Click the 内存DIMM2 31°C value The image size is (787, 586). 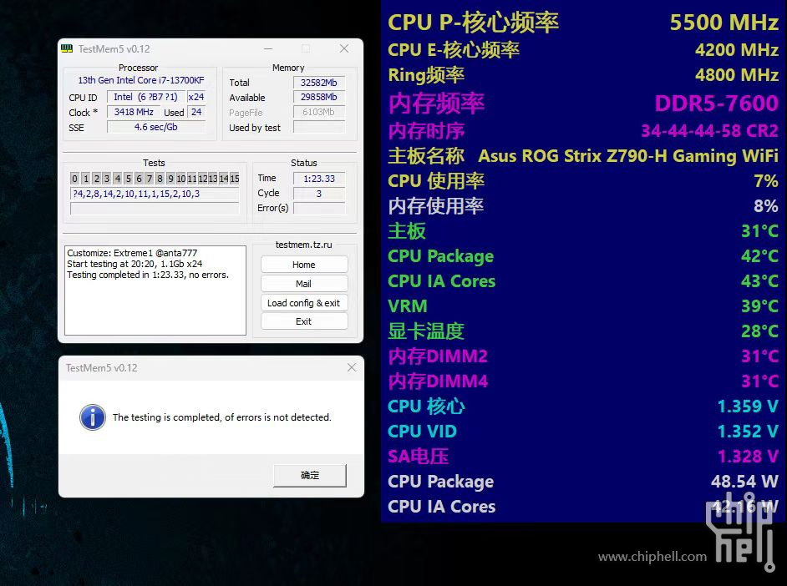(760, 356)
